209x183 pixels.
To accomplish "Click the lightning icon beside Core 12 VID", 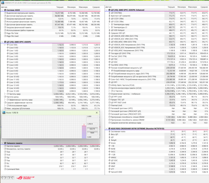I will click(x=8, y=82).
